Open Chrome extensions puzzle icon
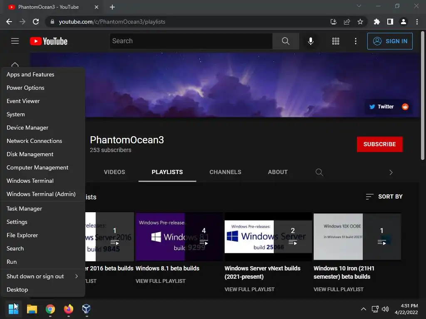The image size is (426, 319). coord(376,22)
